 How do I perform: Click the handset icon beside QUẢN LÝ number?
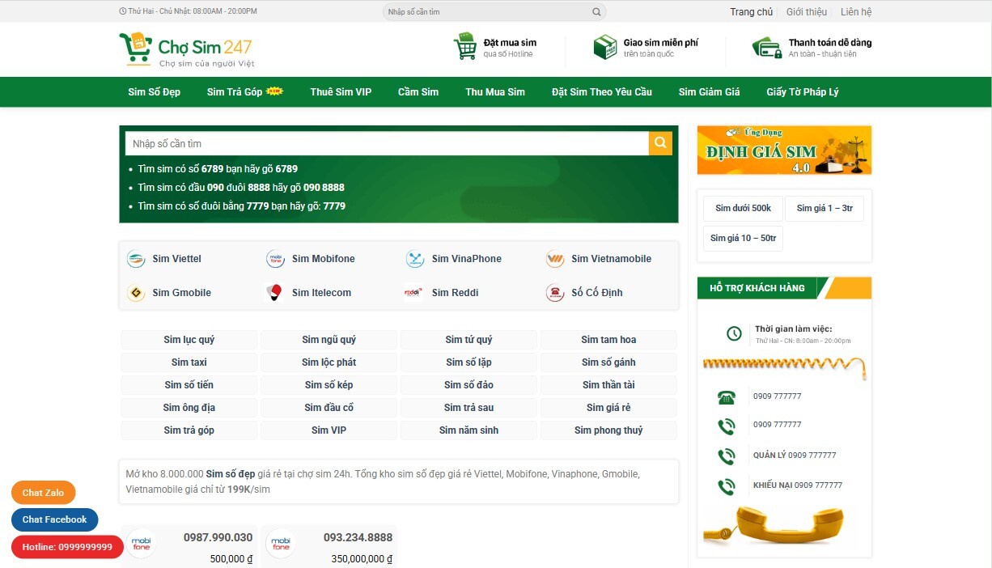pos(726,456)
